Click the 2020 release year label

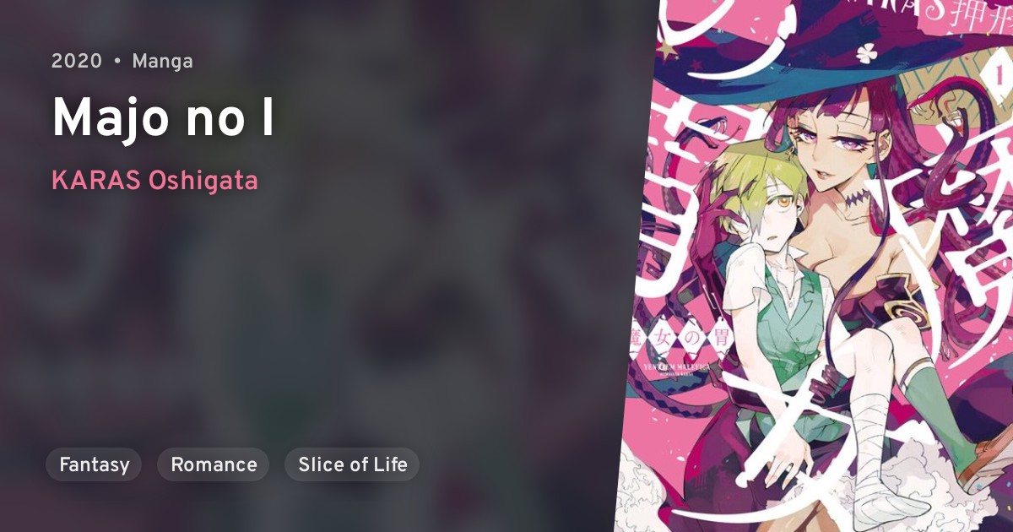coord(77,62)
